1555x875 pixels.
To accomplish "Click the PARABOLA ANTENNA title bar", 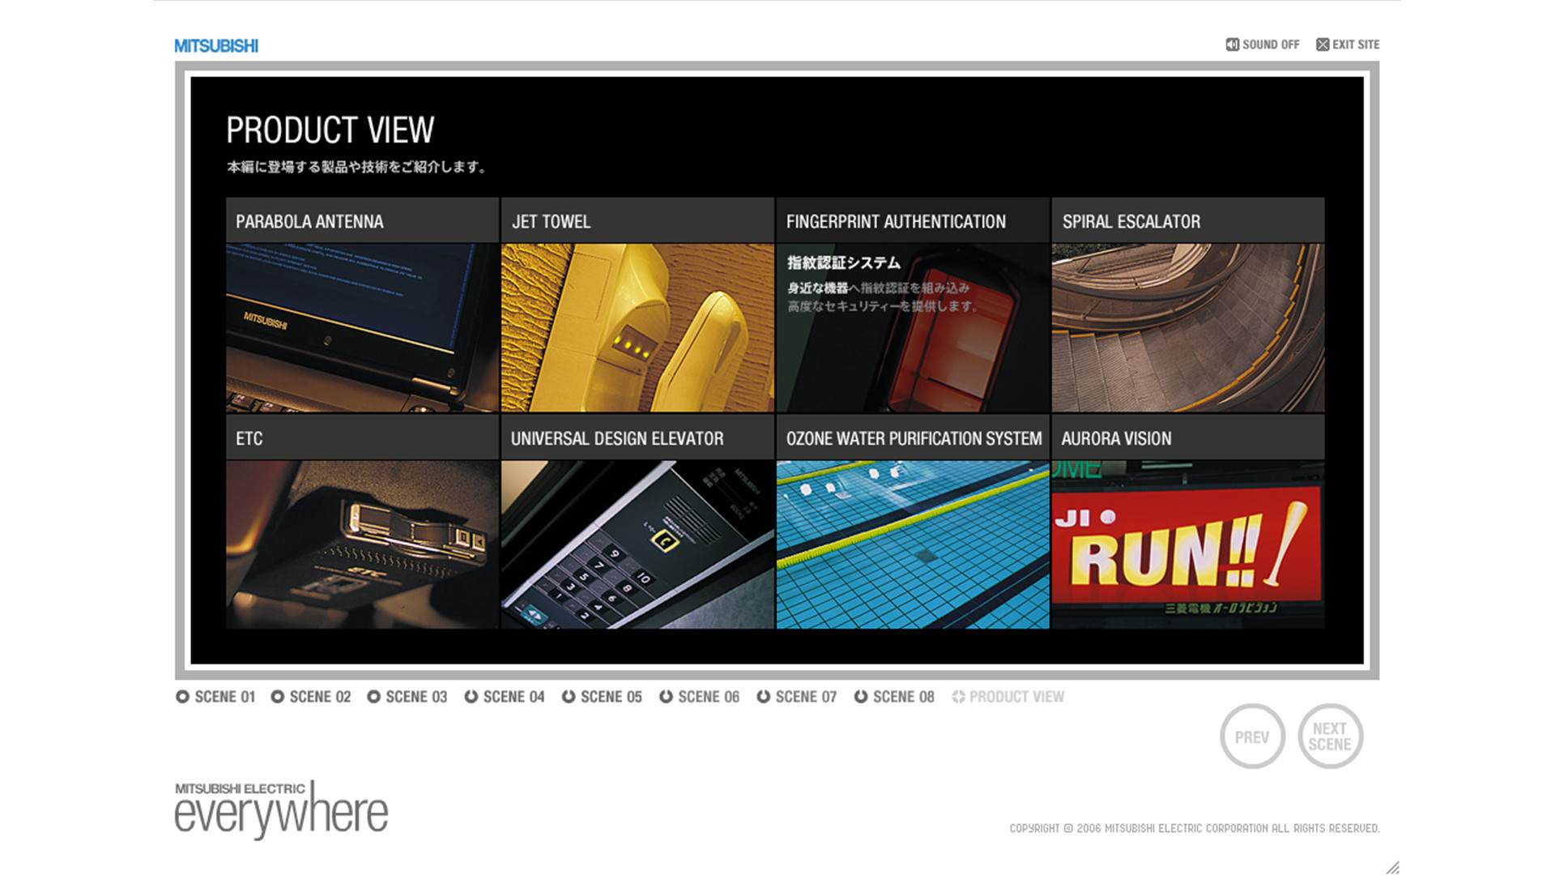I will click(x=362, y=220).
